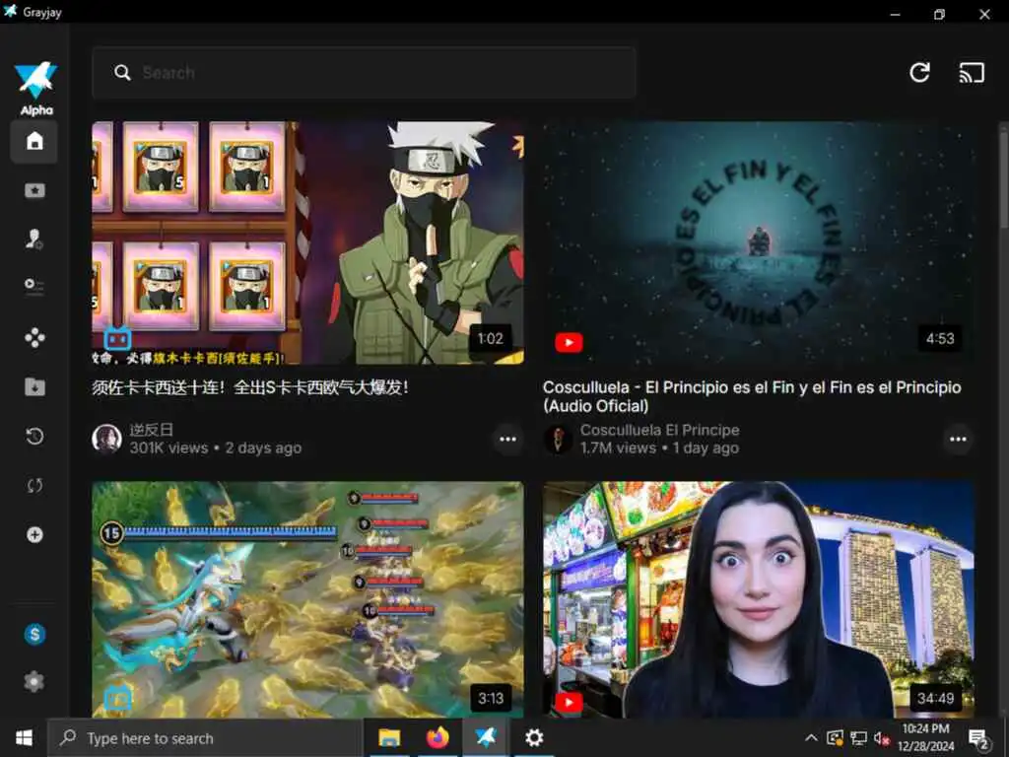Image resolution: width=1009 pixels, height=757 pixels.
Task: Open the cast to device icon
Action: [x=972, y=73]
